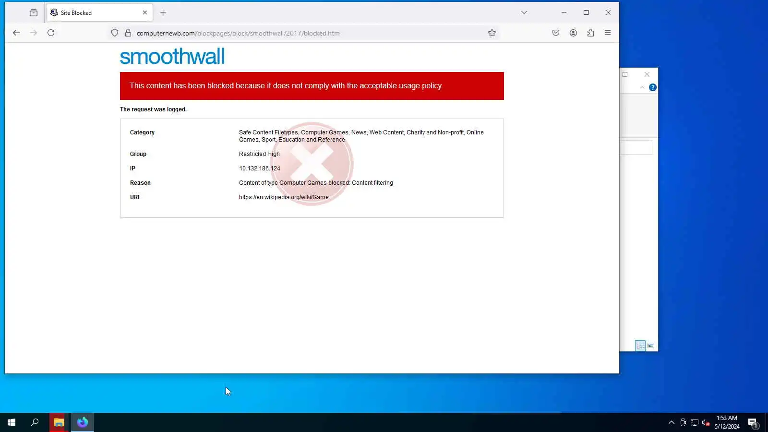Viewport: 768px width, 432px height.
Task: Click the blocked Wikipedia Game URL
Action: pos(284,197)
